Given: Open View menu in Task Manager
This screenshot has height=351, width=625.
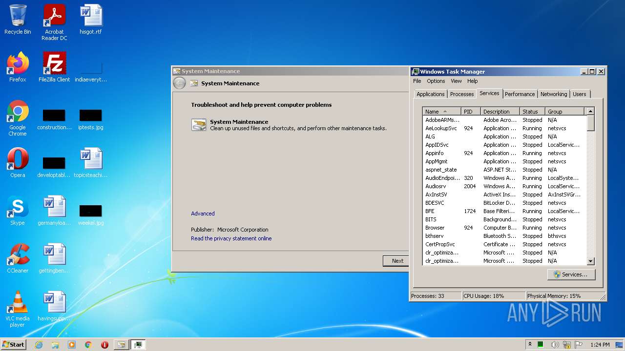Looking at the screenshot, I should tap(456, 81).
